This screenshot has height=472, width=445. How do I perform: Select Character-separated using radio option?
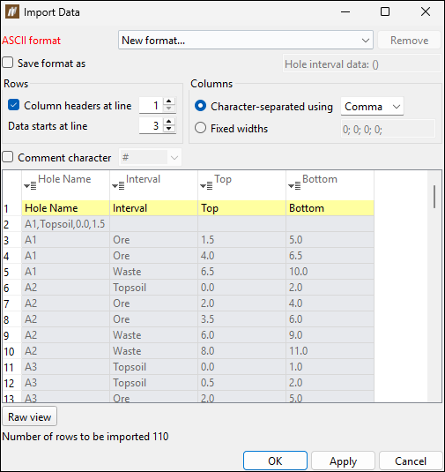click(200, 106)
